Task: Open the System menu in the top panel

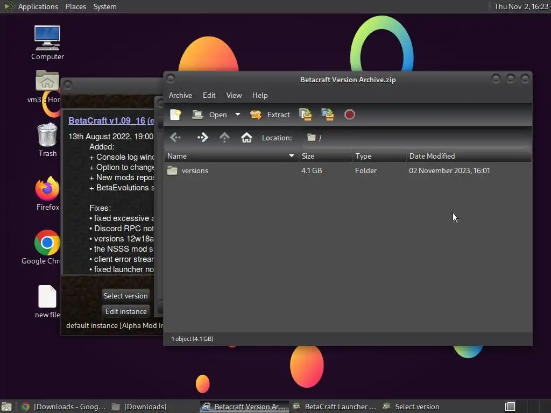Action: [105, 6]
